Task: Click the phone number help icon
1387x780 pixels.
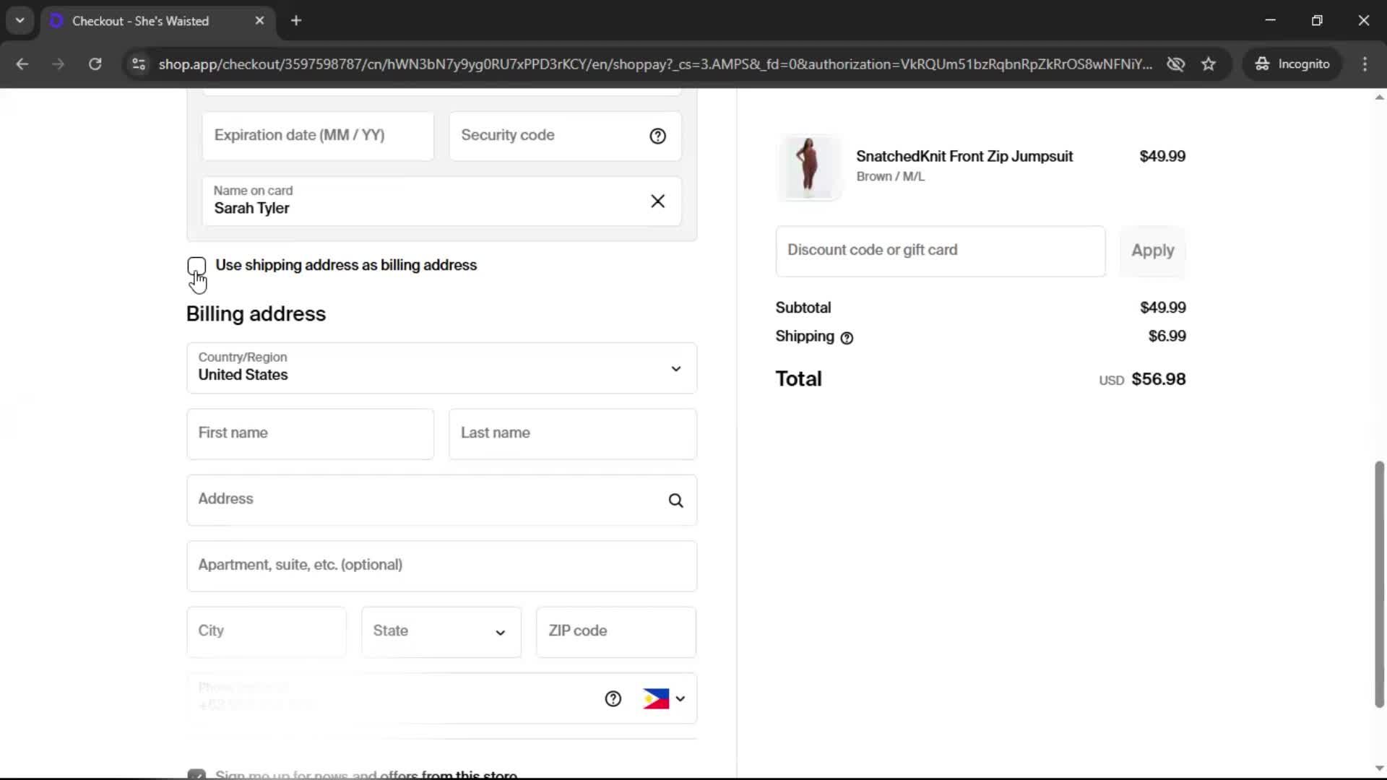Action: [x=613, y=698]
